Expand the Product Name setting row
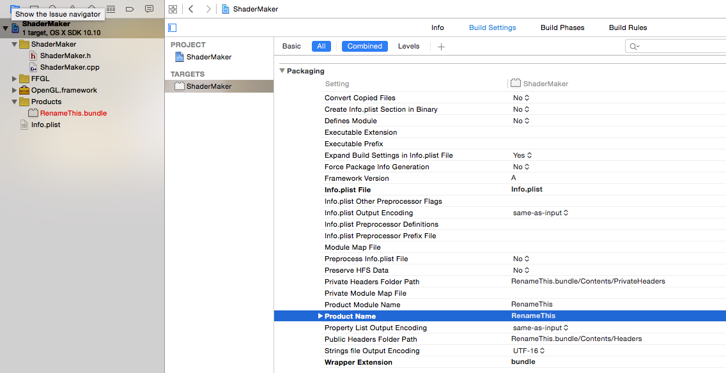 (320, 316)
